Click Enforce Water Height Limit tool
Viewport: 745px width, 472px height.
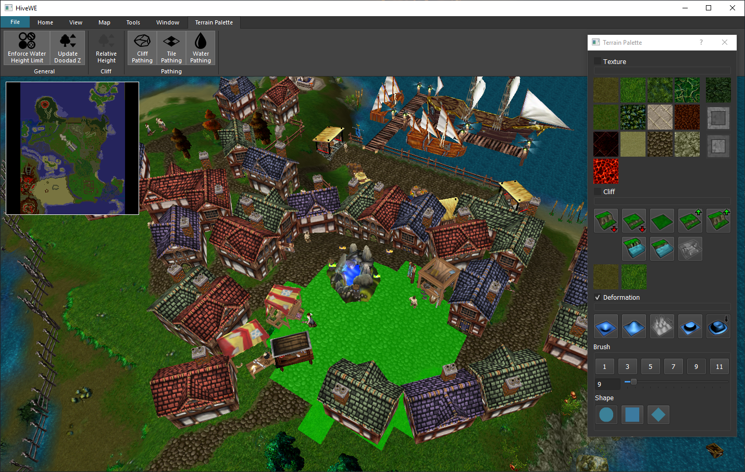[x=27, y=48]
